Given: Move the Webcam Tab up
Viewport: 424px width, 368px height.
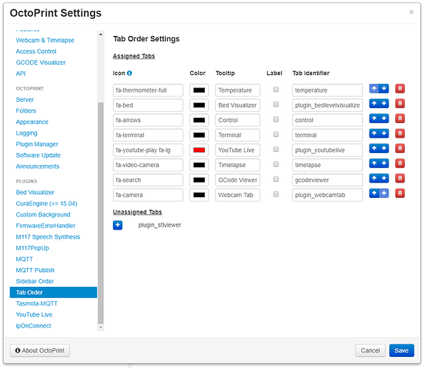Looking at the screenshot, I should click(x=374, y=194).
